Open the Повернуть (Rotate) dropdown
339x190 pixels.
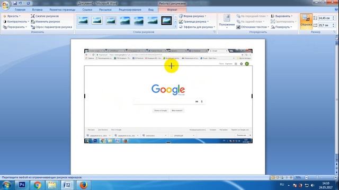pyautogui.click(x=281, y=27)
